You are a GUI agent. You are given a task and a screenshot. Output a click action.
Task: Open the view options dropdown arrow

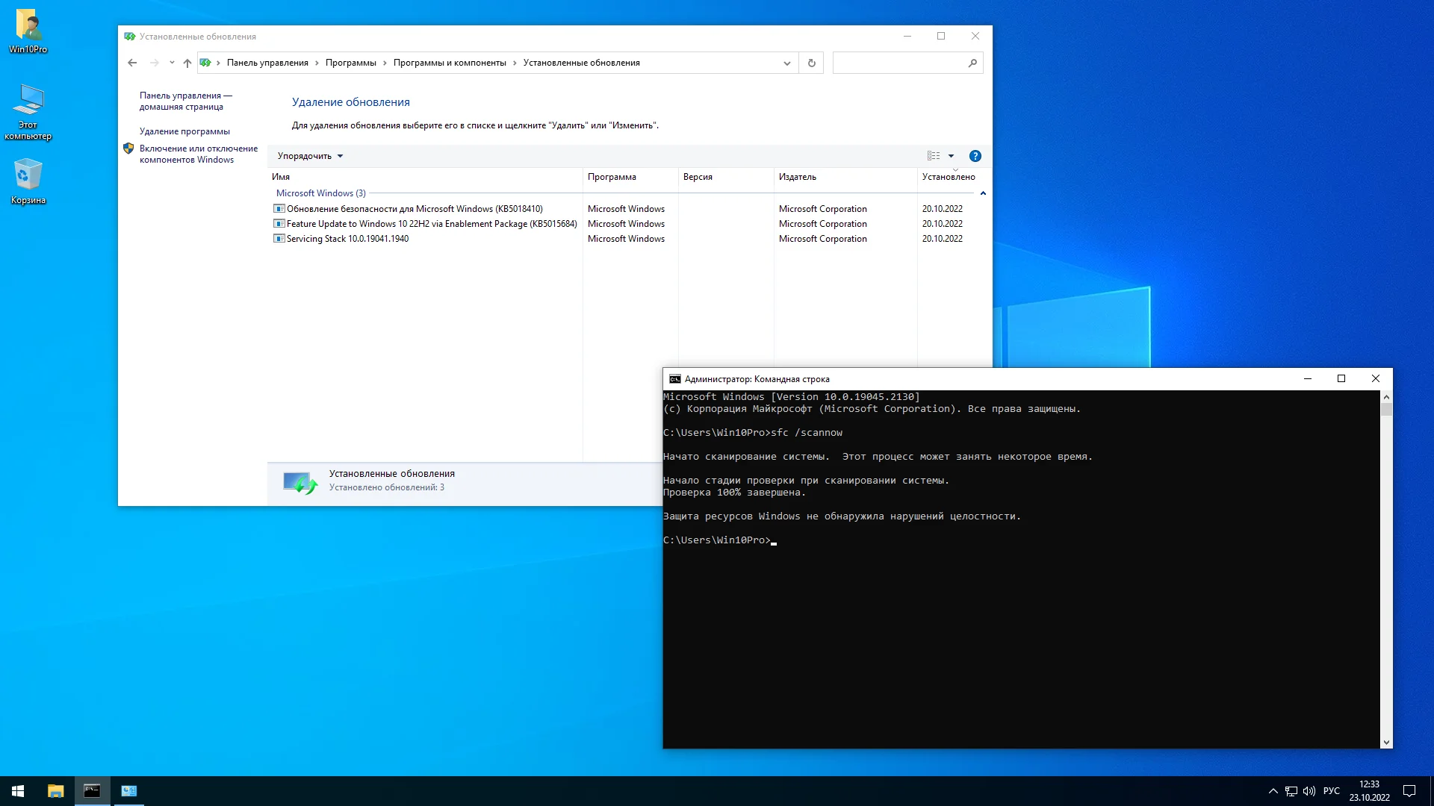pyautogui.click(x=951, y=156)
